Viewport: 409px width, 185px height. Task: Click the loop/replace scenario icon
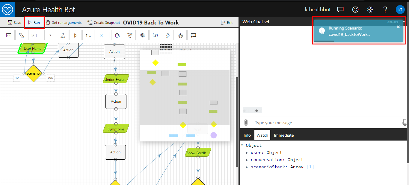(88, 36)
